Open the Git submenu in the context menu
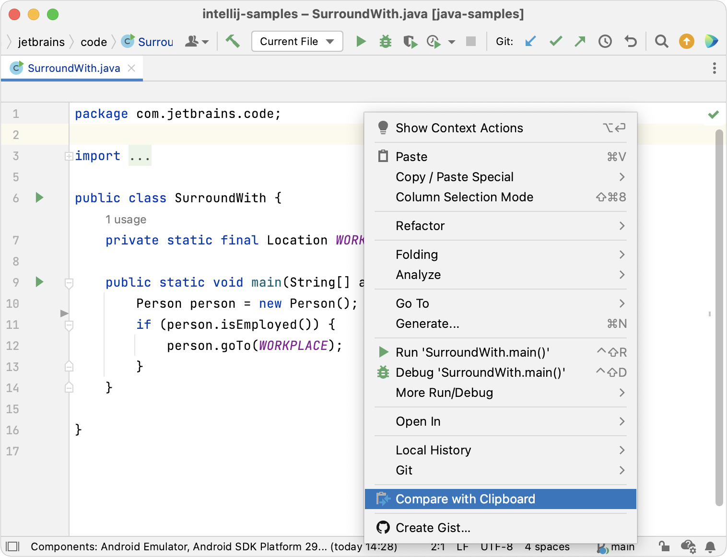Viewport: 727px width, 557px height. [501, 470]
